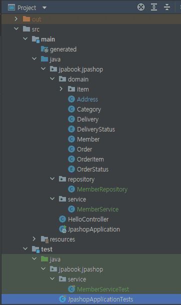Open the Project view dropdown arrow
This screenshot has height=305, width=181.
(x=44, y=8)
